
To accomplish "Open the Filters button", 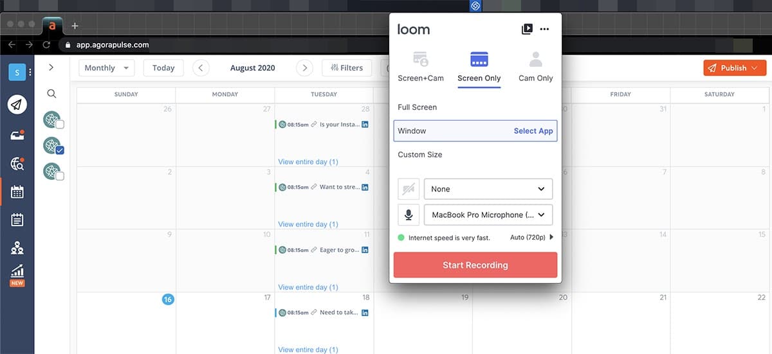I will pos(346,67).
